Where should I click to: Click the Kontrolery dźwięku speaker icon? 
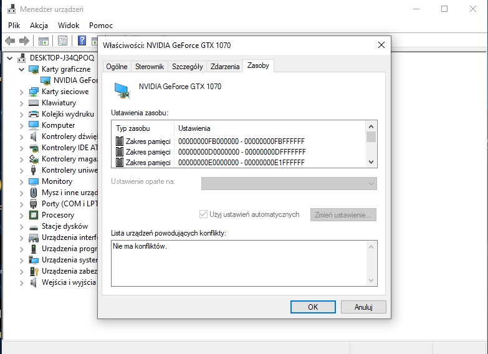click(x=33, y=136)
